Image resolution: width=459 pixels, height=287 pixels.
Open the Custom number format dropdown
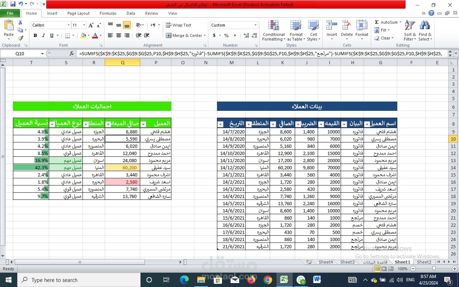point(255,25)
